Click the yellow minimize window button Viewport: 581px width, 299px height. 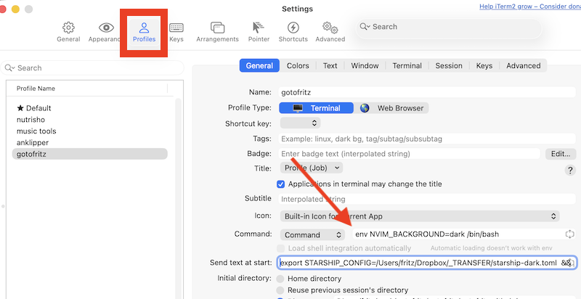[15, 9]
